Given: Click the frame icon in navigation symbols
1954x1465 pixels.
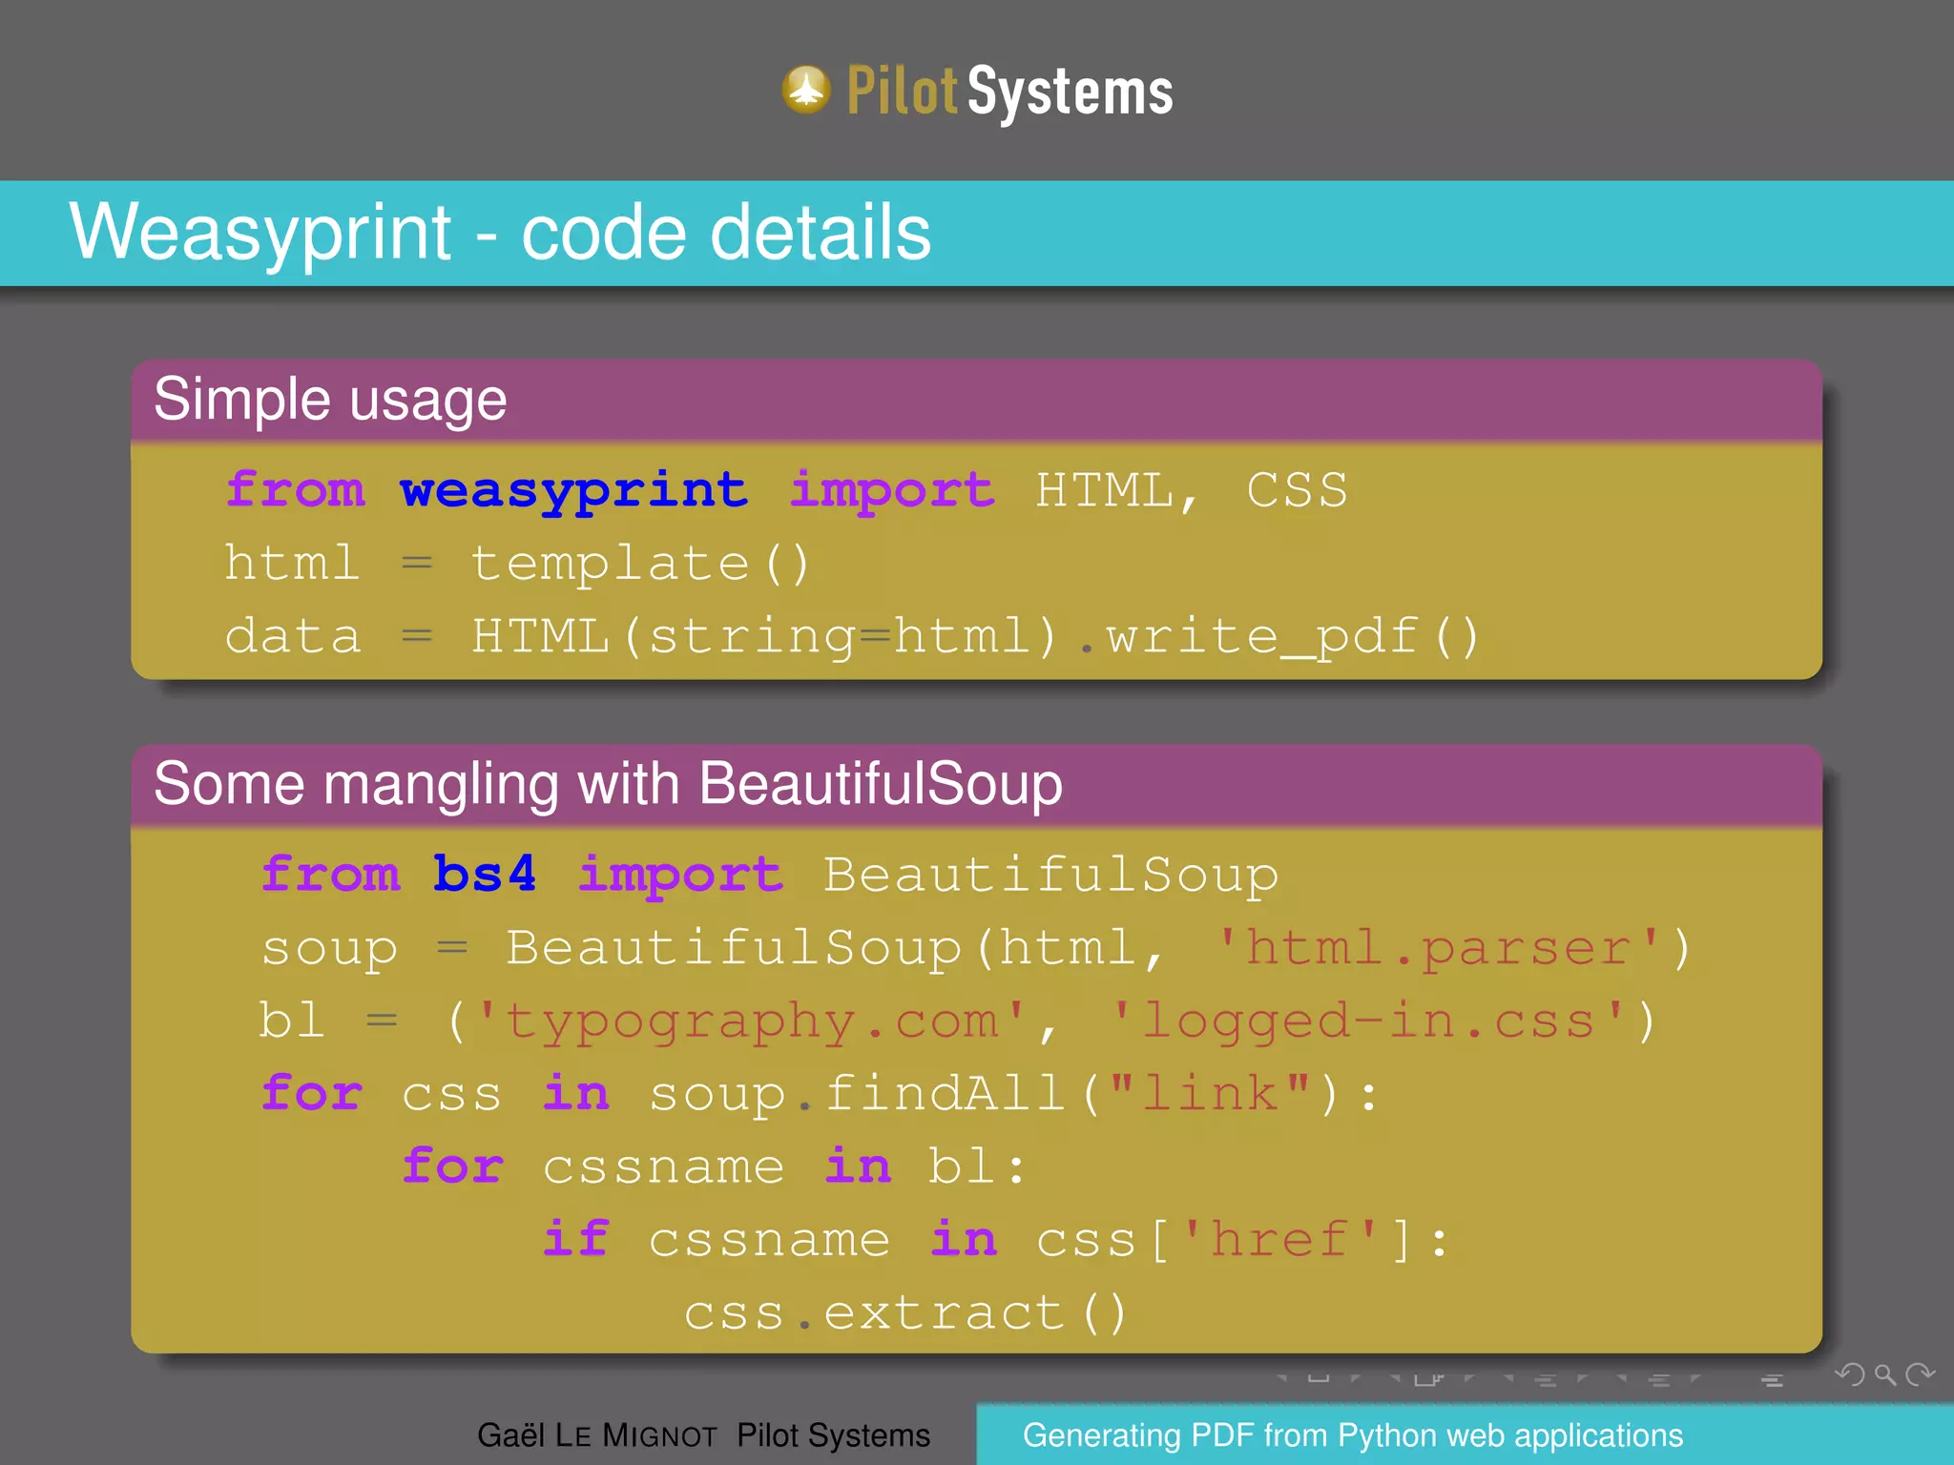Looking at the screenshot, I should (x=1429, y=1378).
